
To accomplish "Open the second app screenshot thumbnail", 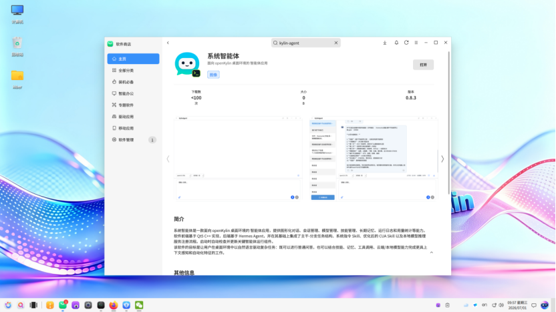I will 374,158.
